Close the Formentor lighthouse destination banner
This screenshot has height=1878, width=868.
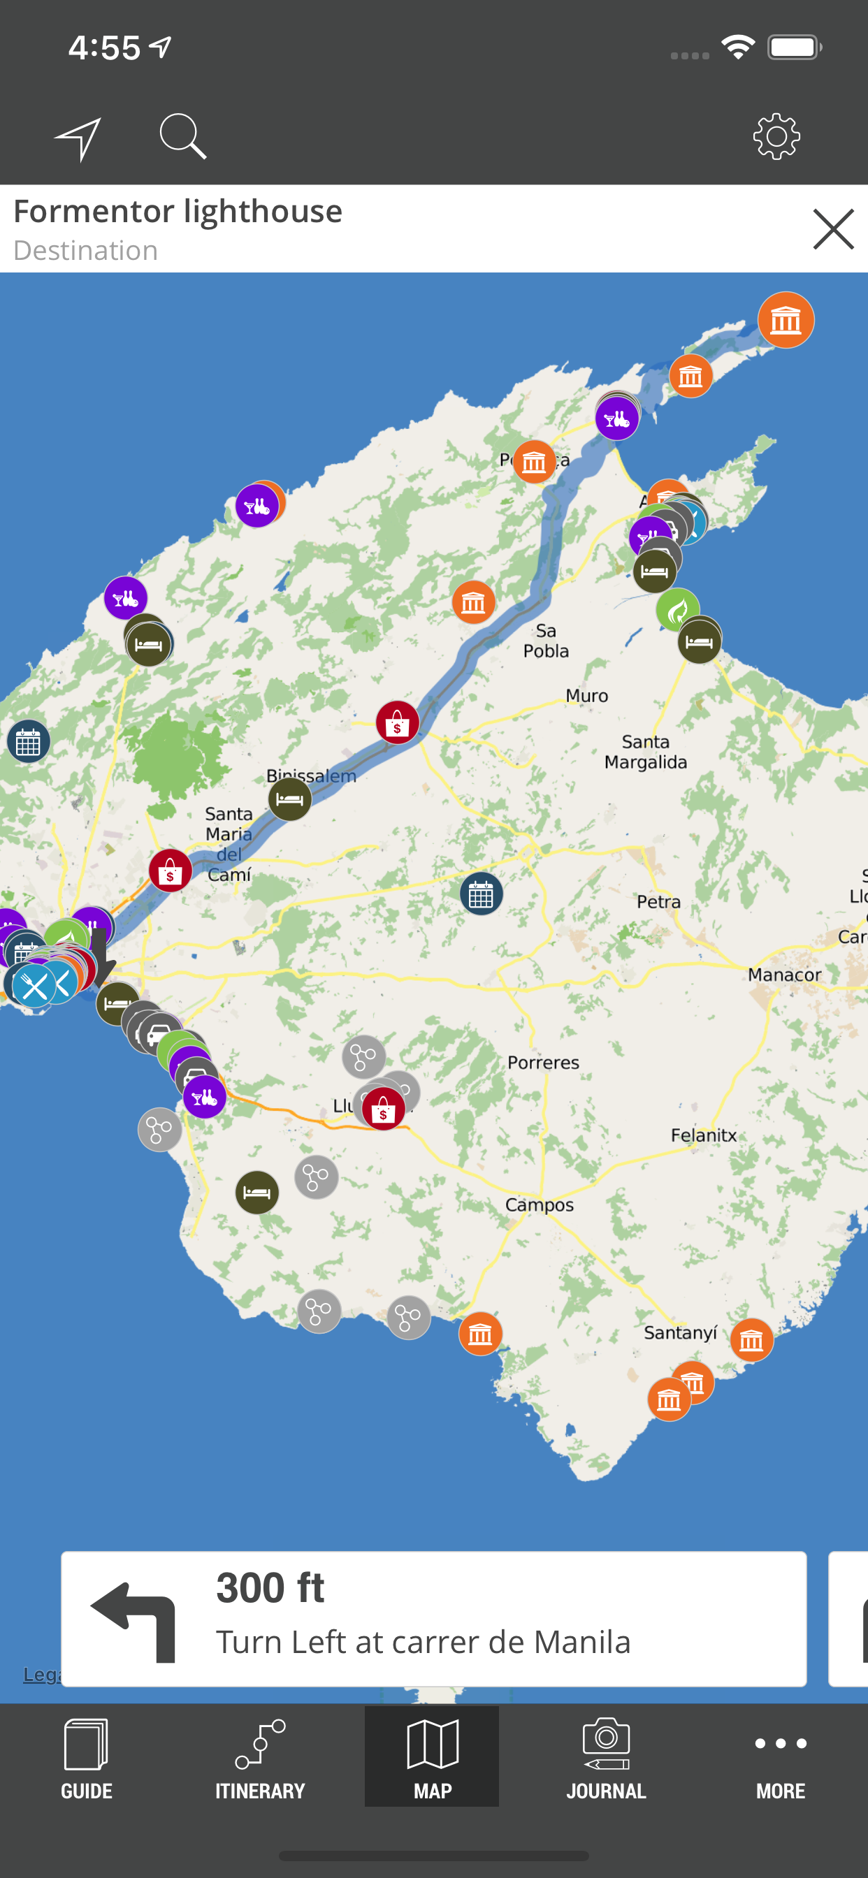click(833, 229)
